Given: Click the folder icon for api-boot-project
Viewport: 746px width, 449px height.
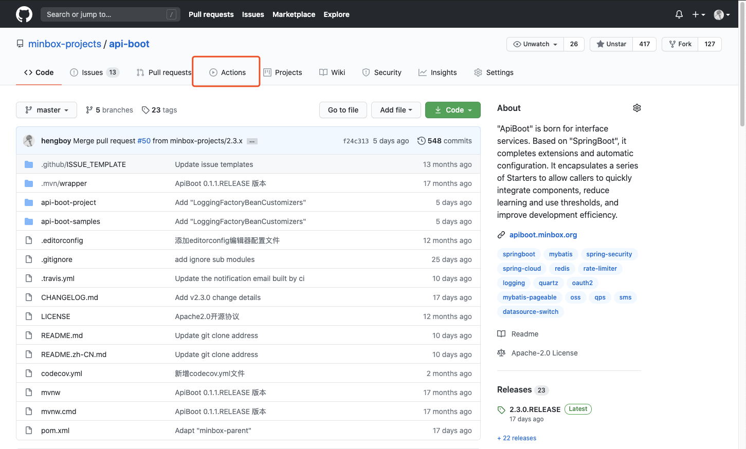Looking at the screenshot, I should click(29, 202).
